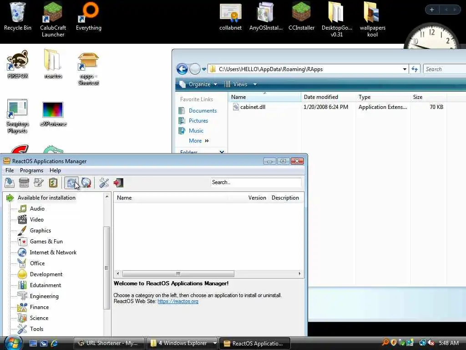Select the eXPerience desktop icon
Image resolution: width=466 pixels, height=350 pixels.
(53, 114)
